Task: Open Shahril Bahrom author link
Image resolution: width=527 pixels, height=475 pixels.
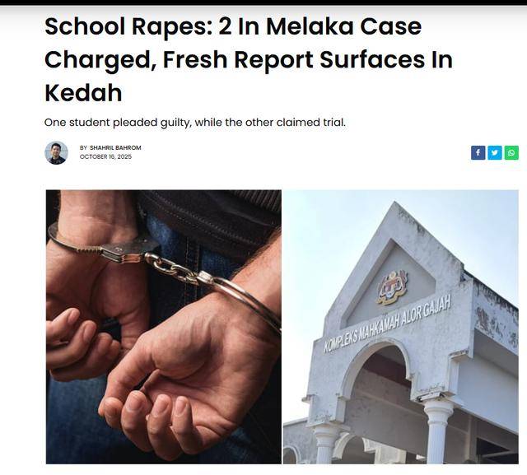Action: tap(115, 148)
